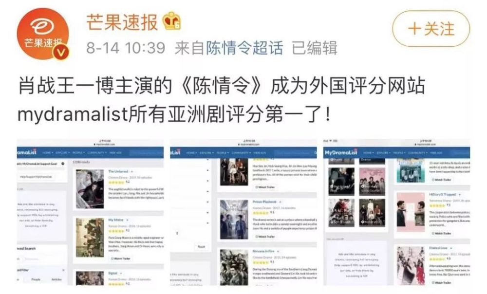Open the 芒果速报 profile avatar
The height and width of the screenshot is (294, 487).
(x=42, y=34)
